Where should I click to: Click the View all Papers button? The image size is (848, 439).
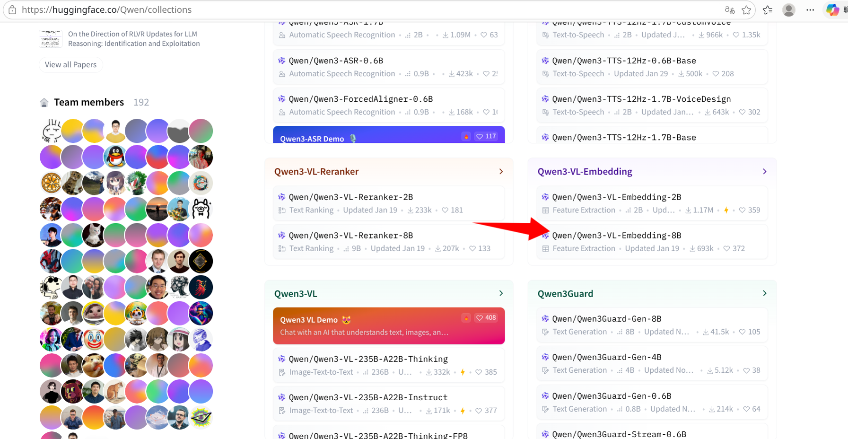coord(70,65)
